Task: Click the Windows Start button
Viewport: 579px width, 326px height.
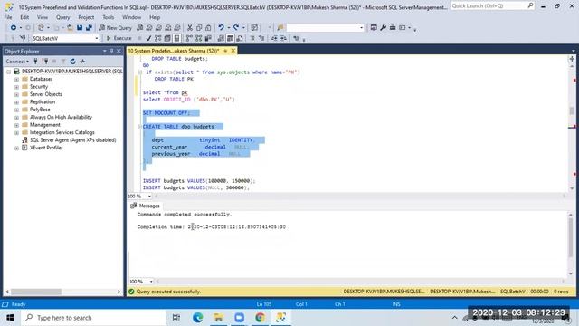Action: [x=10, y=318]
